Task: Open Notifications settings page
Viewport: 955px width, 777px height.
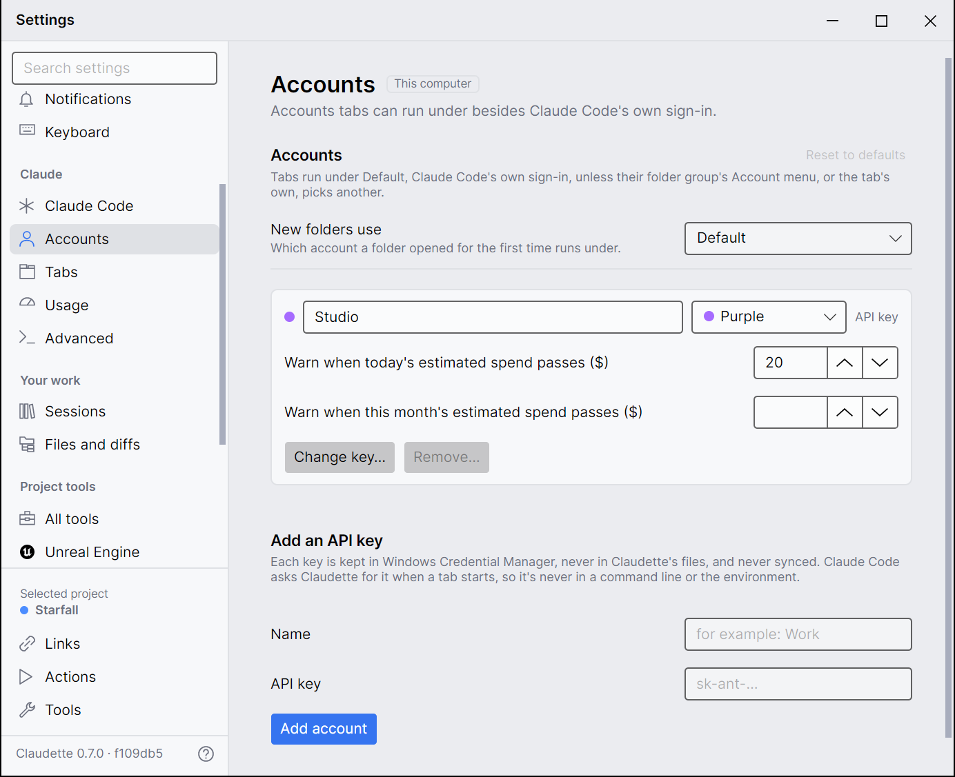Action: point(115,99)
